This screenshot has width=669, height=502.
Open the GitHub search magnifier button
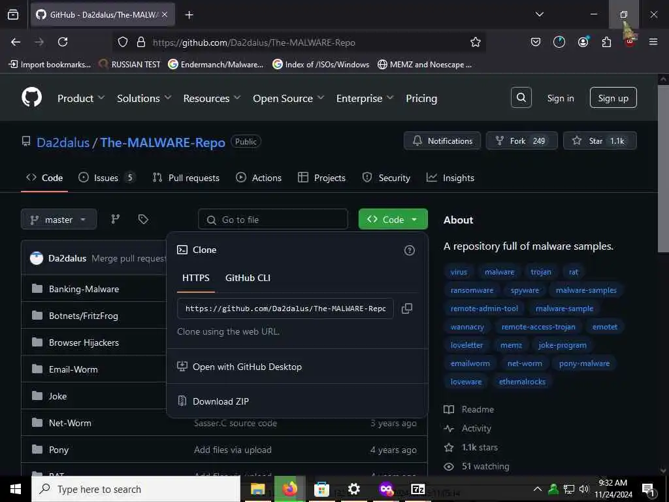(521, 97)
